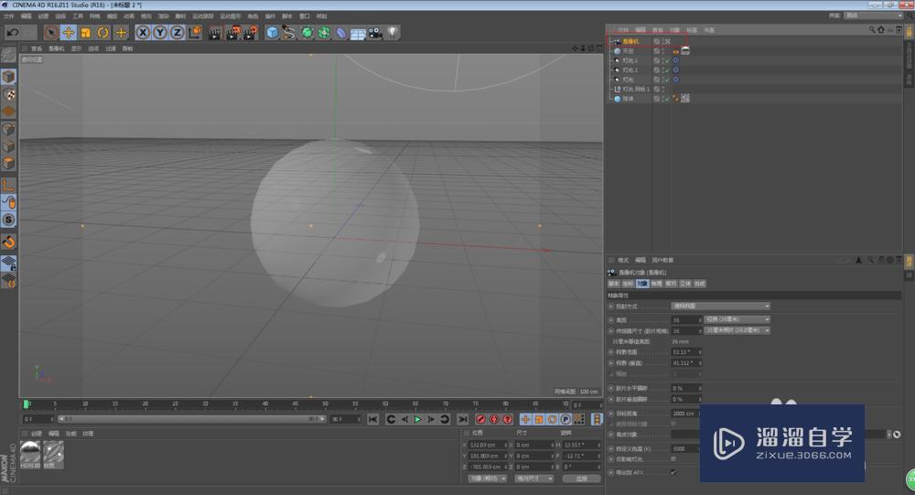Click the X position input field
915x495 pixels.
[x=486, y=445]
